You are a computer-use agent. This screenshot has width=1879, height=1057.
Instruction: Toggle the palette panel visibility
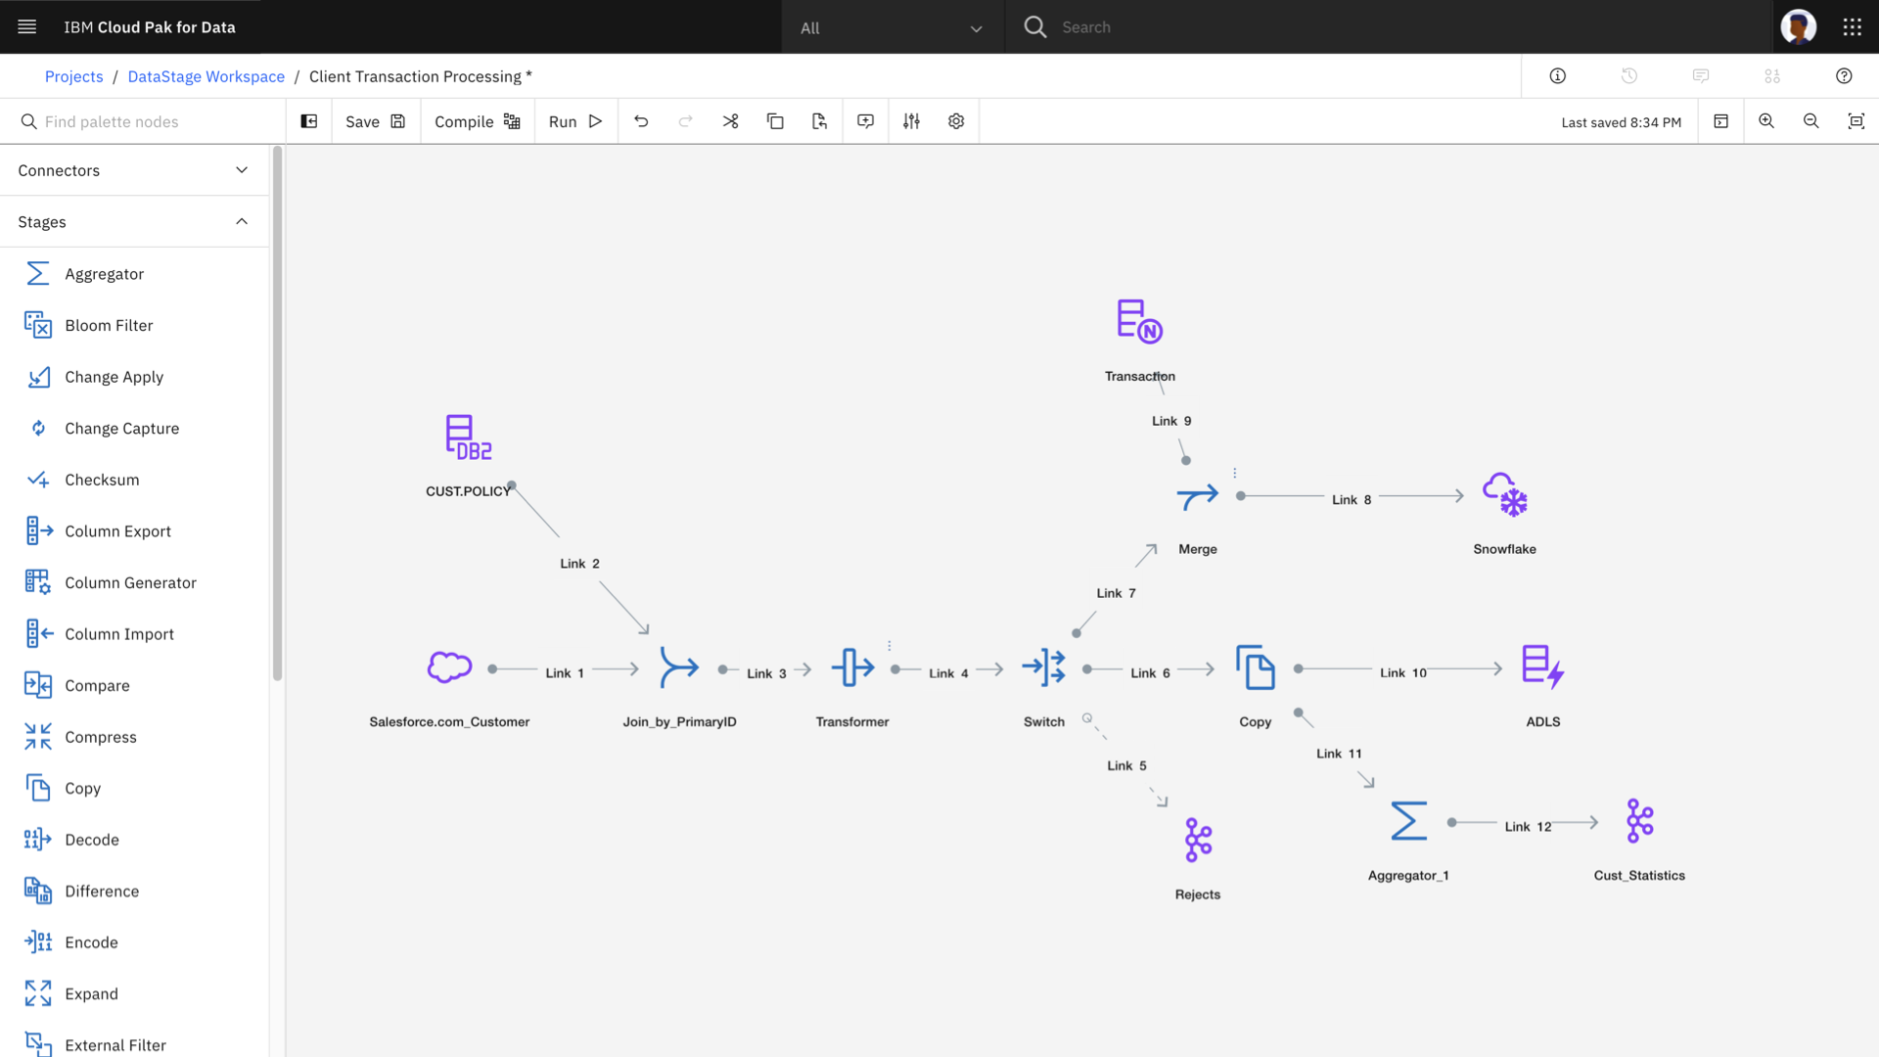(x=309, y=121)
